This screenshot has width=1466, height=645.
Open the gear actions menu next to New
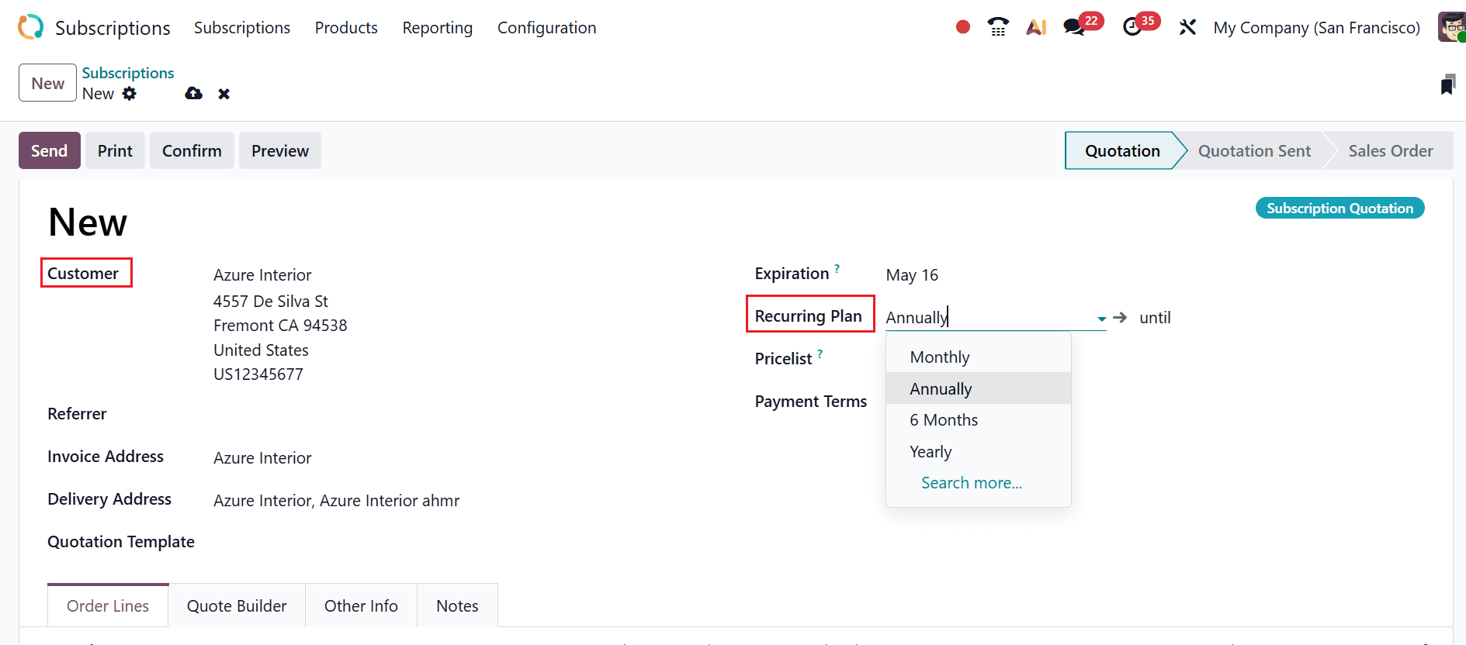click(x=130, y=94)
